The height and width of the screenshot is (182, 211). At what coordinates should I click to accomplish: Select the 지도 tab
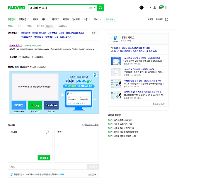44,19
